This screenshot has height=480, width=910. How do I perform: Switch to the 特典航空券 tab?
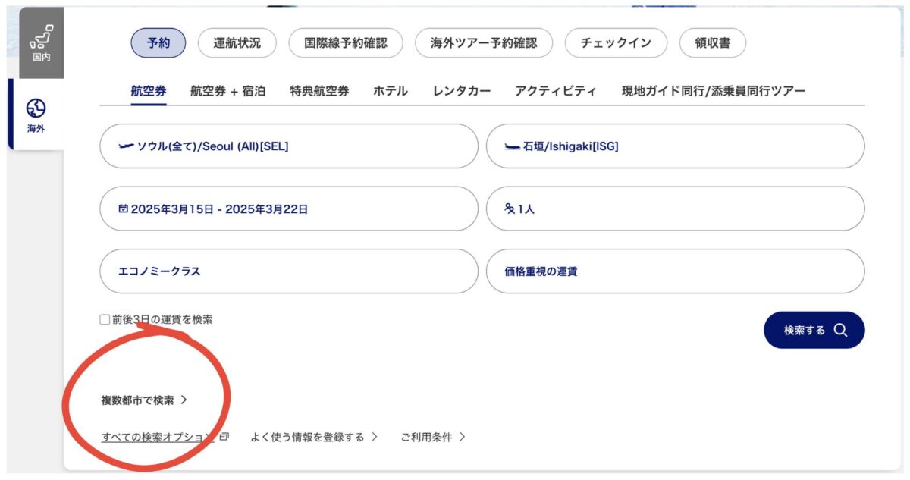click(x=319, y=90)
